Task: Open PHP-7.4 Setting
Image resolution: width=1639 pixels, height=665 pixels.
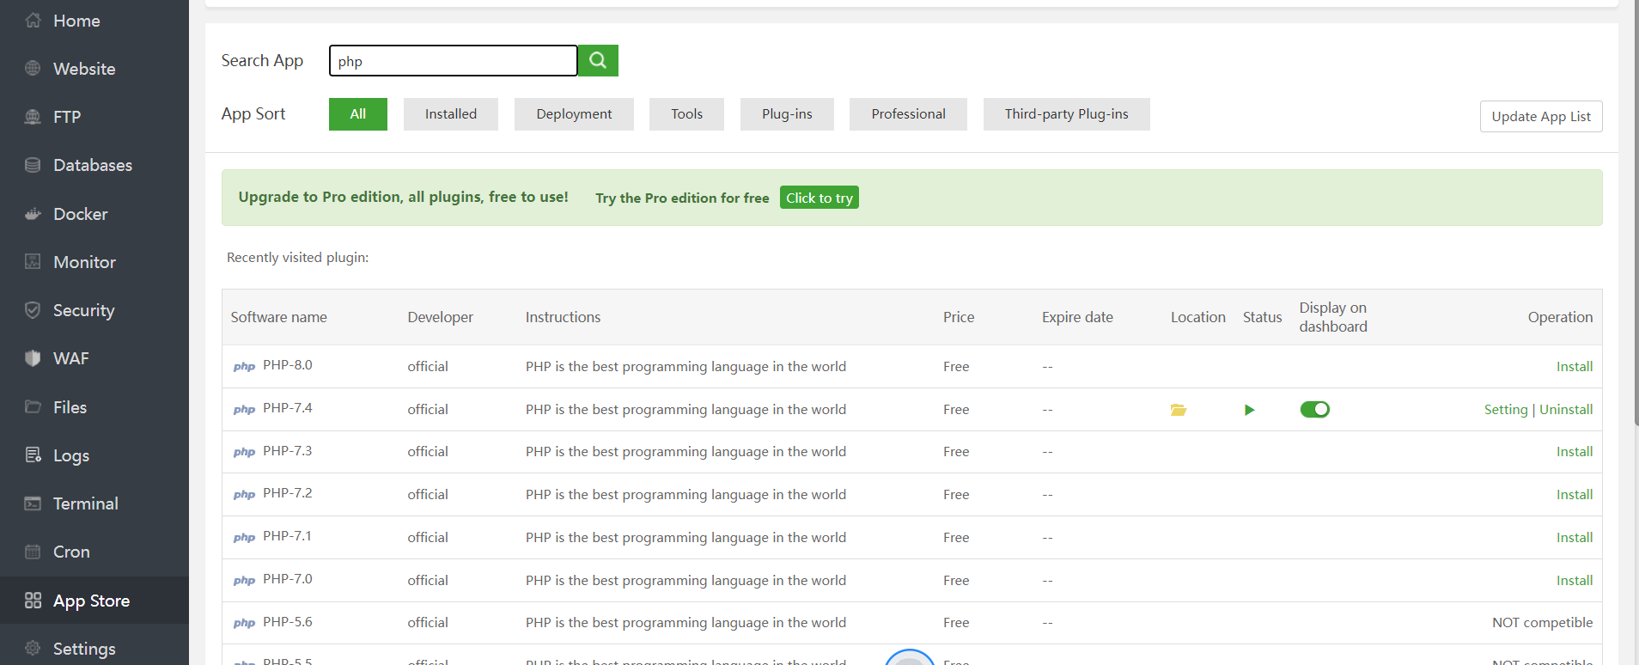Action: click(x=1505, y=410)
